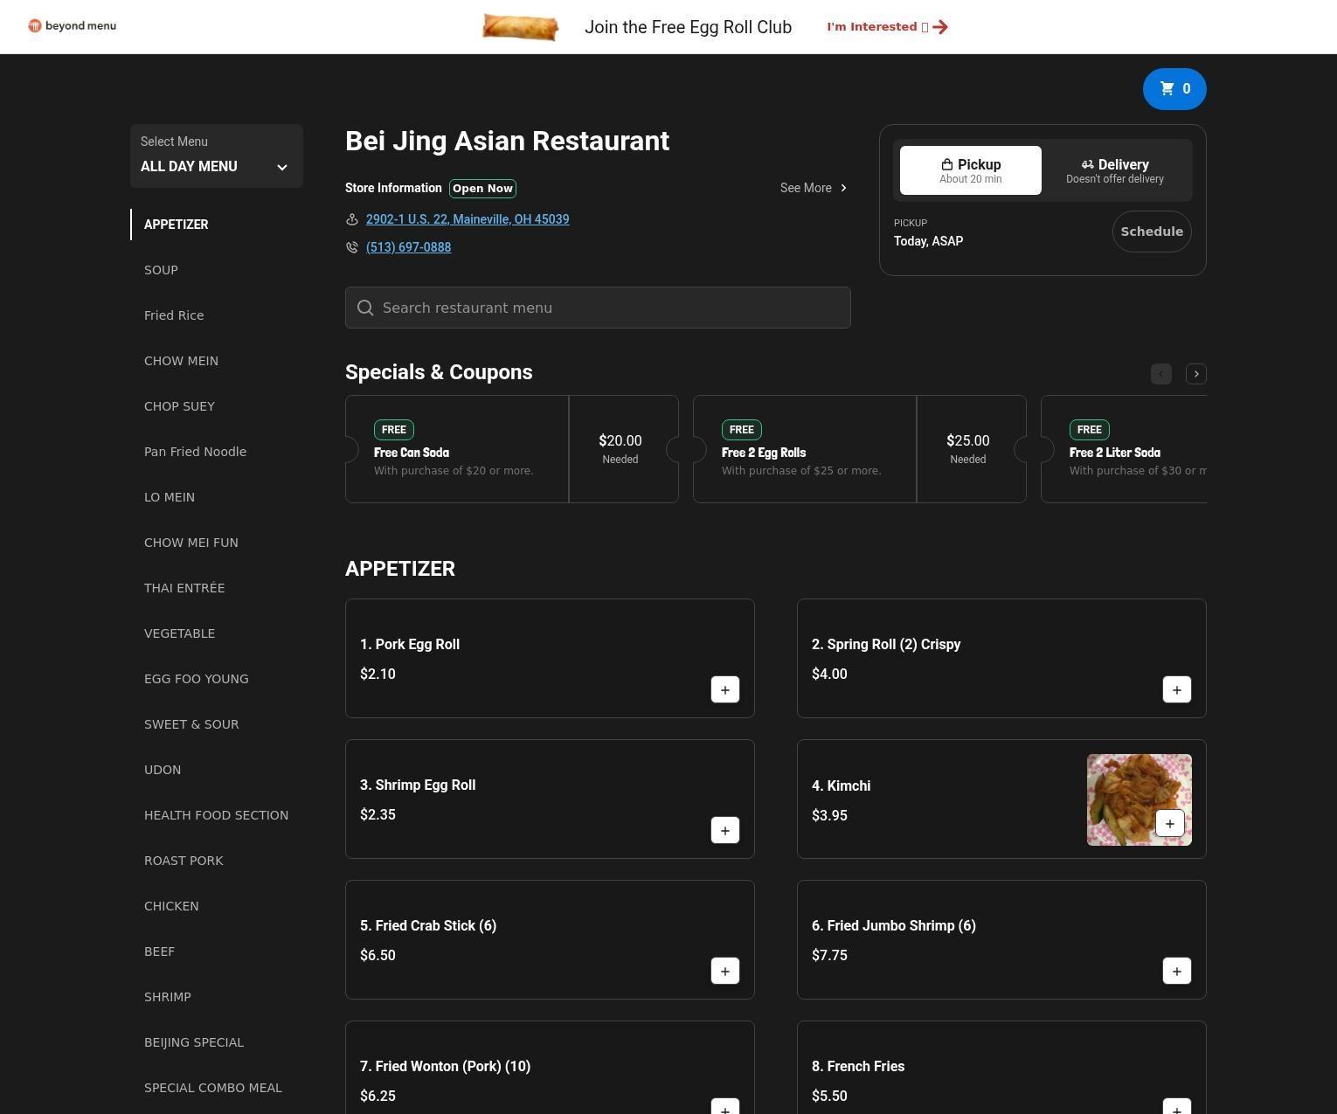The width and height of the screenshot is (1337, 1114).
Task: Add Fried Crab Stick with plus icon
Action: tap(724, 971)
